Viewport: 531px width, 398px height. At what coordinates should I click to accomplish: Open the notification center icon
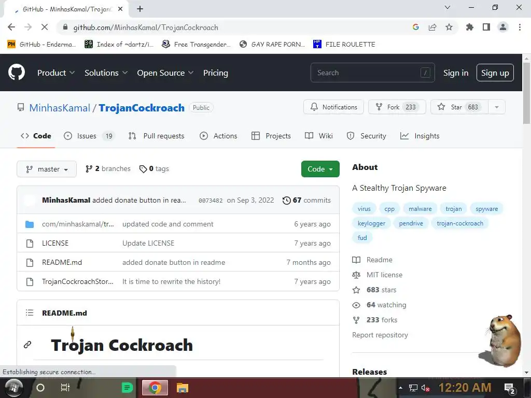tap(510, 388)
